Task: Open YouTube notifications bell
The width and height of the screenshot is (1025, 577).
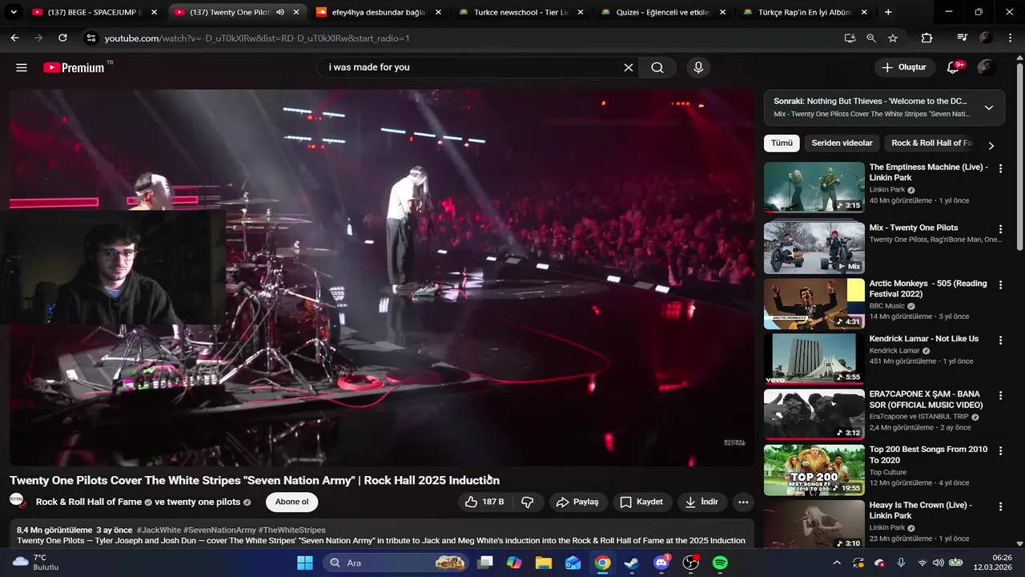Action: [x=953, y=67]
